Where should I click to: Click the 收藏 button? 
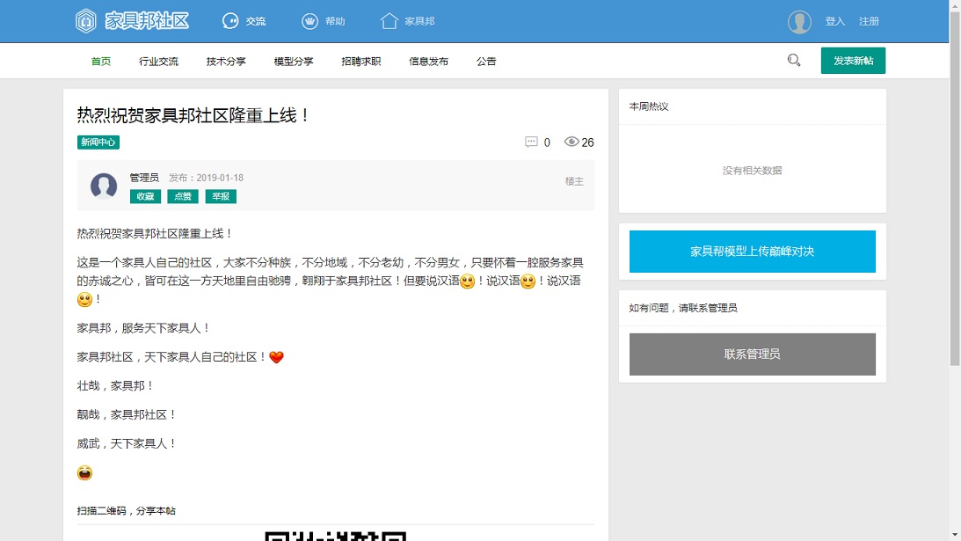pyautogui.click(x=145, y=196)
